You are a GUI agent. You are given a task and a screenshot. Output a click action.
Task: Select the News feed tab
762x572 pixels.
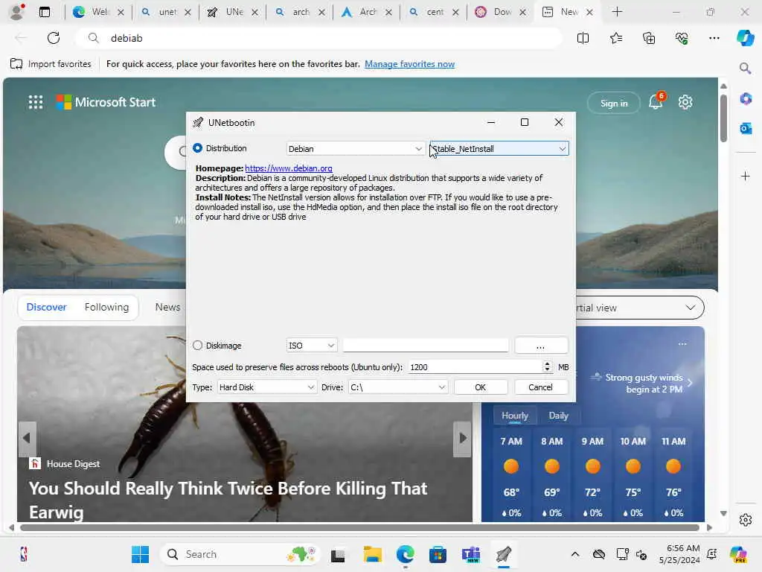tap(167, 308)
